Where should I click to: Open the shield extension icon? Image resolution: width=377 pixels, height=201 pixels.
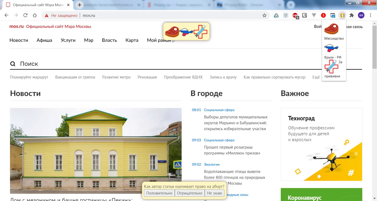286,15
